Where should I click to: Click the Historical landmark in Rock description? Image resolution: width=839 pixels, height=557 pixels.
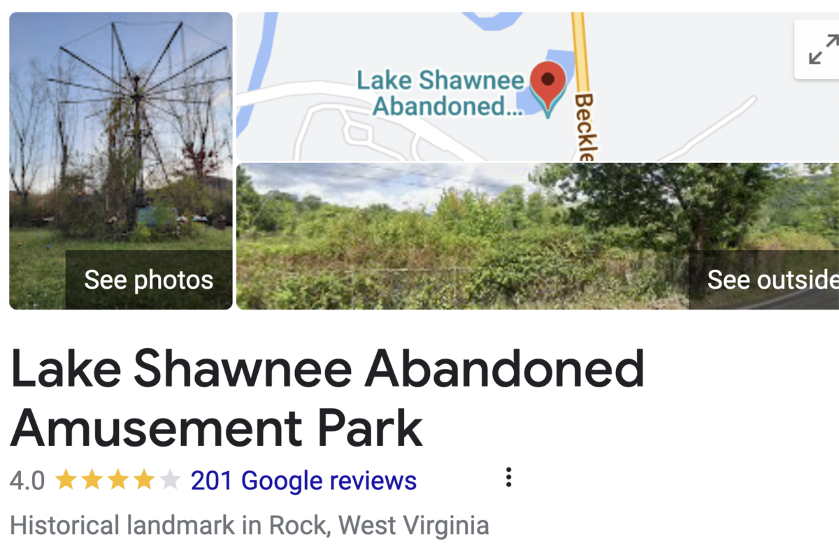250,525
